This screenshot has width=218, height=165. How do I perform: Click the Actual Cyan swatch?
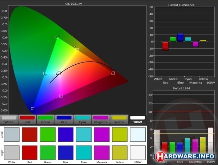[x=84, y=134]
